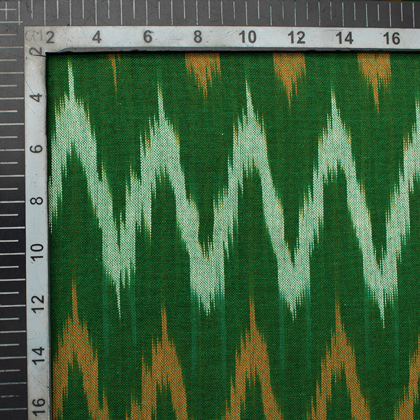This screenshot has width=420, height=420.
Task: Click the number 12 on the horizontal ruler
Action: pyautogui.click(x=297, y=37)
